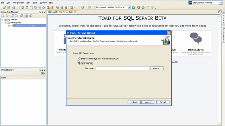
Task: Open the Window menu
Action: (x=43, y=2)
